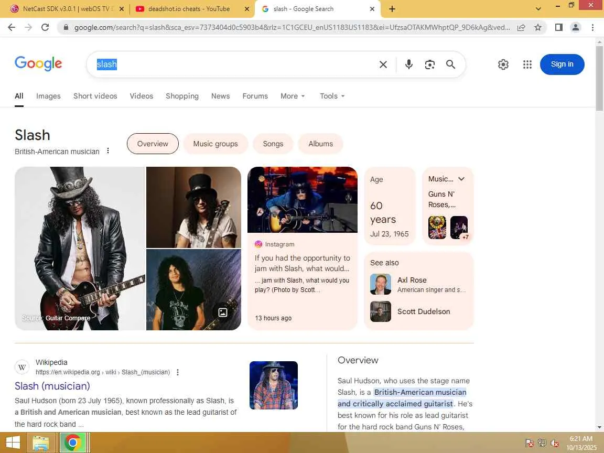Select the Albums chip

[x=320, y=144]
